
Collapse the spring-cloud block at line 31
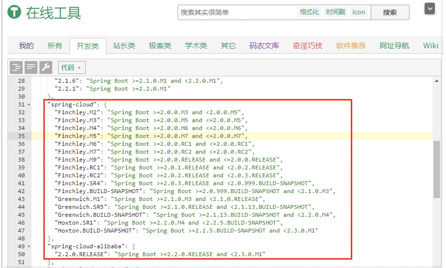pos(29,105)
